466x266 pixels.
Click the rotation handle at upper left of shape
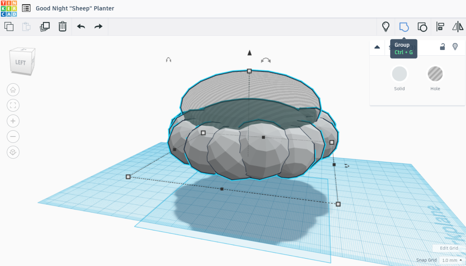coord(168,60)
